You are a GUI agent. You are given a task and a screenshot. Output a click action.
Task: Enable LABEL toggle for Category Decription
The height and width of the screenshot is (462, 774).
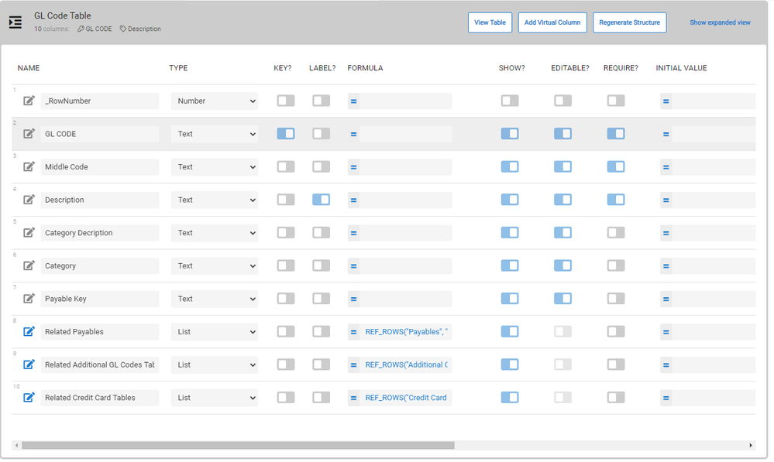(322, 233)
